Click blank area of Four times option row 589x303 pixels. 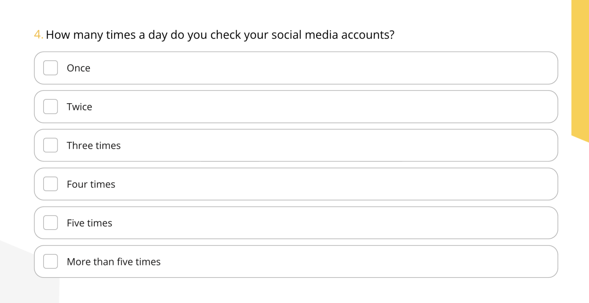coord(314,184)
